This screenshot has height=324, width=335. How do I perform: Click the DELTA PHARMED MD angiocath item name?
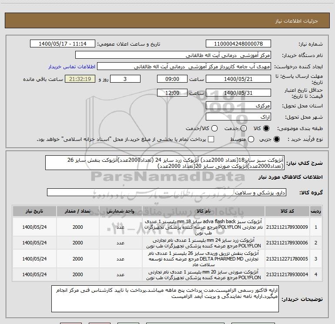pyautogui.click(x=204, y=259)
